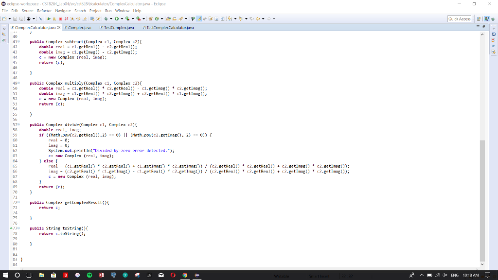
Task: Expand the New wizard dropdown
Action: [10, 17]
